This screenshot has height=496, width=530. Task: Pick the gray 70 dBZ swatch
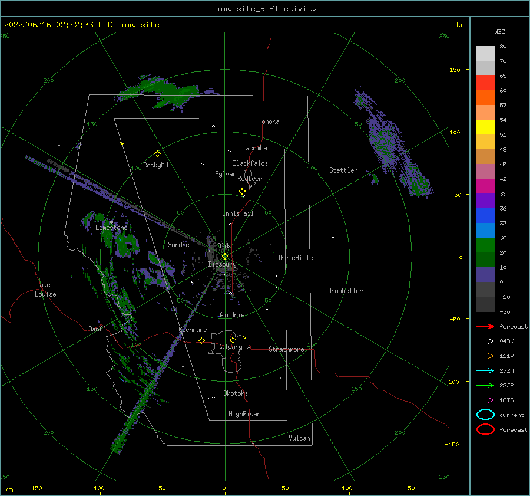[485, 68]
